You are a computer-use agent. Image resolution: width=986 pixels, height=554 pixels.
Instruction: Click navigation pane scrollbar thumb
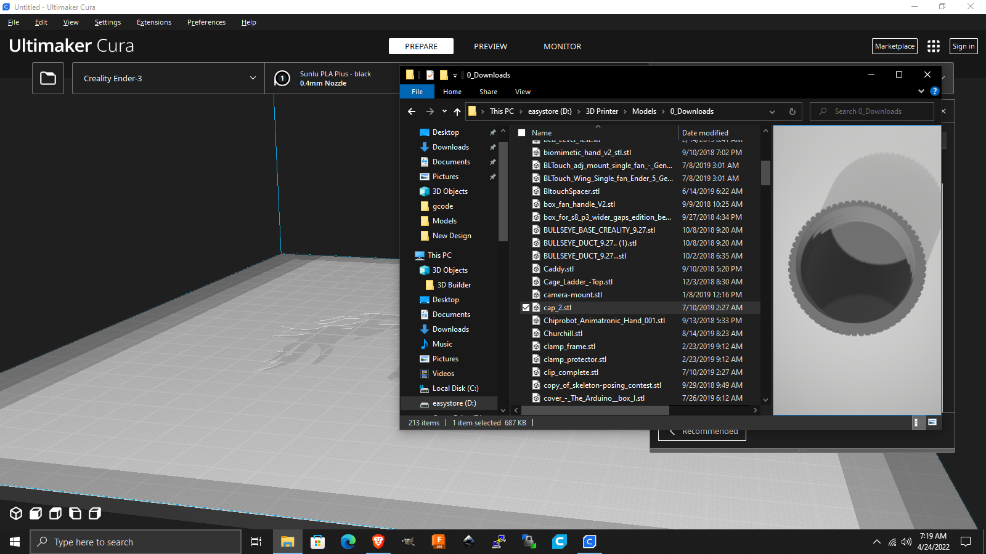tap(503, 191)
